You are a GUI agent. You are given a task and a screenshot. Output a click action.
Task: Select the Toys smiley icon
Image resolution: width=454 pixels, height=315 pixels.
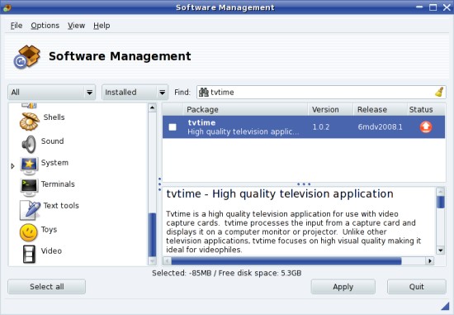click(x=28, y=232)
